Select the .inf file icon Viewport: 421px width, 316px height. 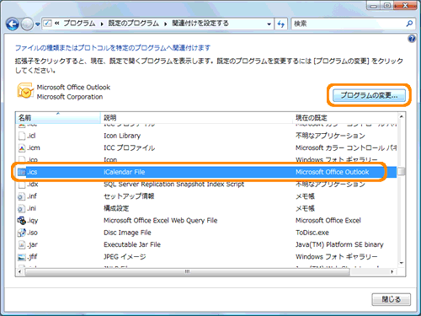(22, 196)
